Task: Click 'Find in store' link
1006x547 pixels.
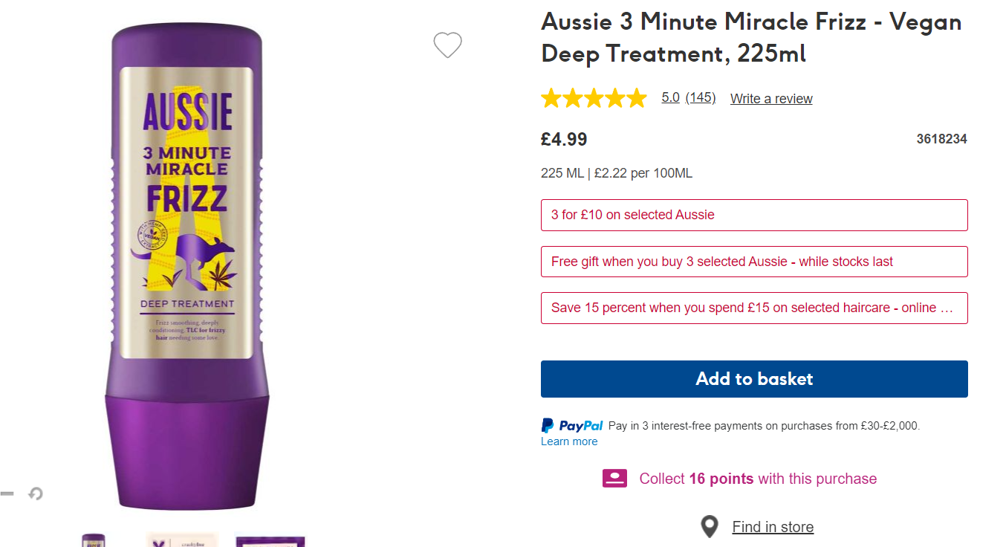Action: (x=773, y=527)
